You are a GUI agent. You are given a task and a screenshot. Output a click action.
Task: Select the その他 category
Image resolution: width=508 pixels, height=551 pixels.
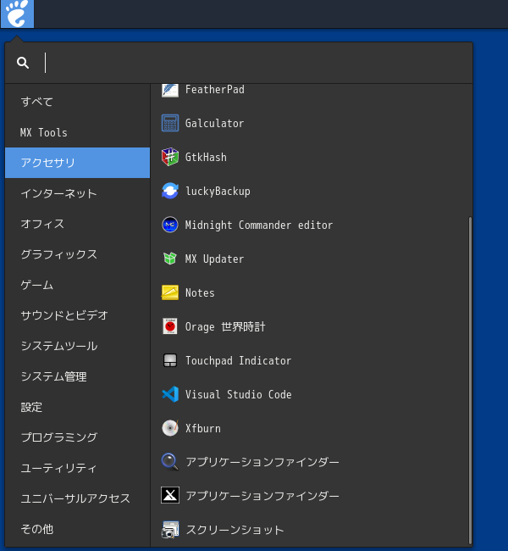point(77,529)
